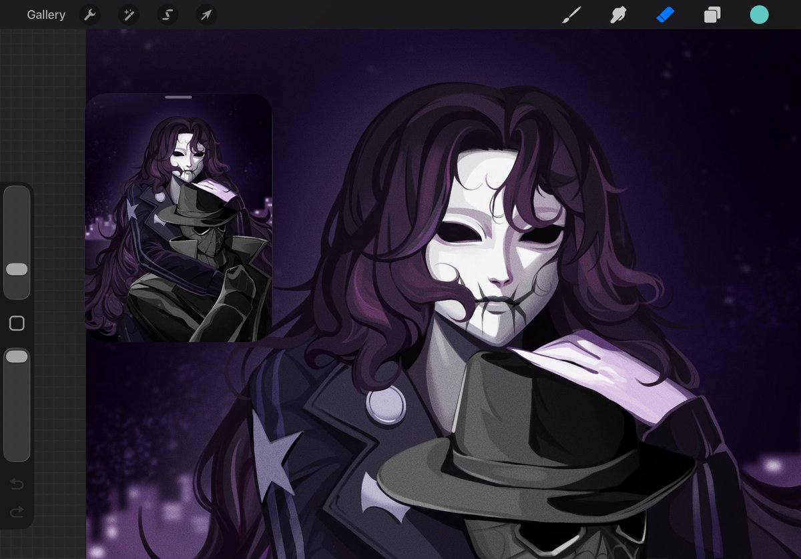Open the Gallery view
Image resolution: width=801 pixels, height=559 pixels.
coord(46,15)
